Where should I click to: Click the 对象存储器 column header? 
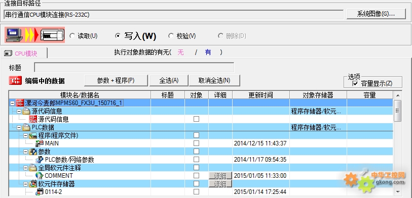(318, 95)
